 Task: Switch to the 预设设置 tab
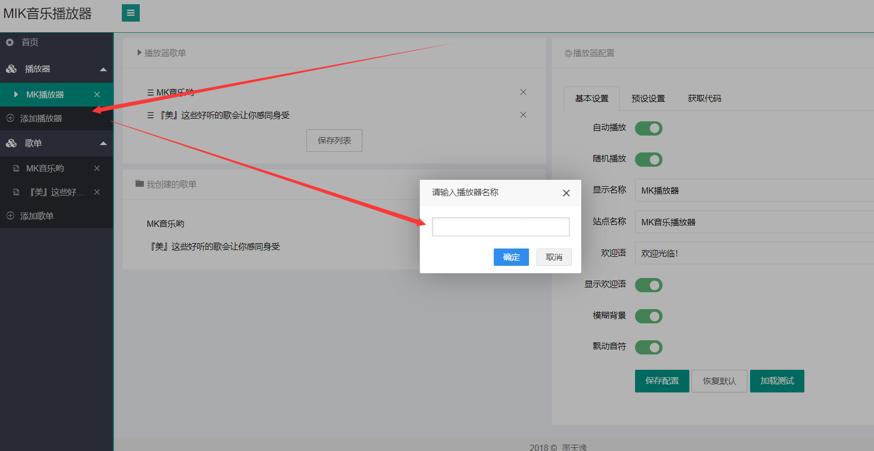(648, 99)
